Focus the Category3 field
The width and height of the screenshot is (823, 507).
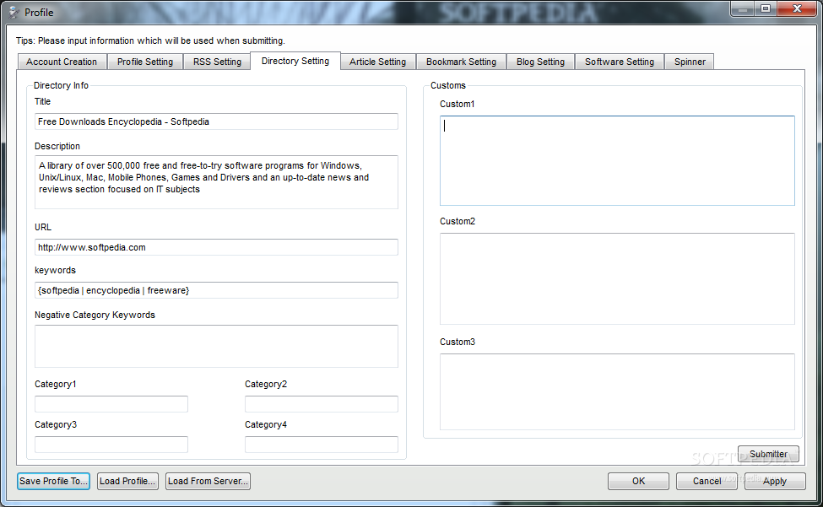point(111,445)
